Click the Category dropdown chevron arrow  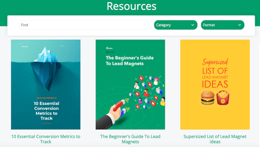[193, 25]
